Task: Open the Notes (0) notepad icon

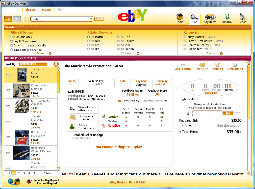Action: (x=218, y=65)
